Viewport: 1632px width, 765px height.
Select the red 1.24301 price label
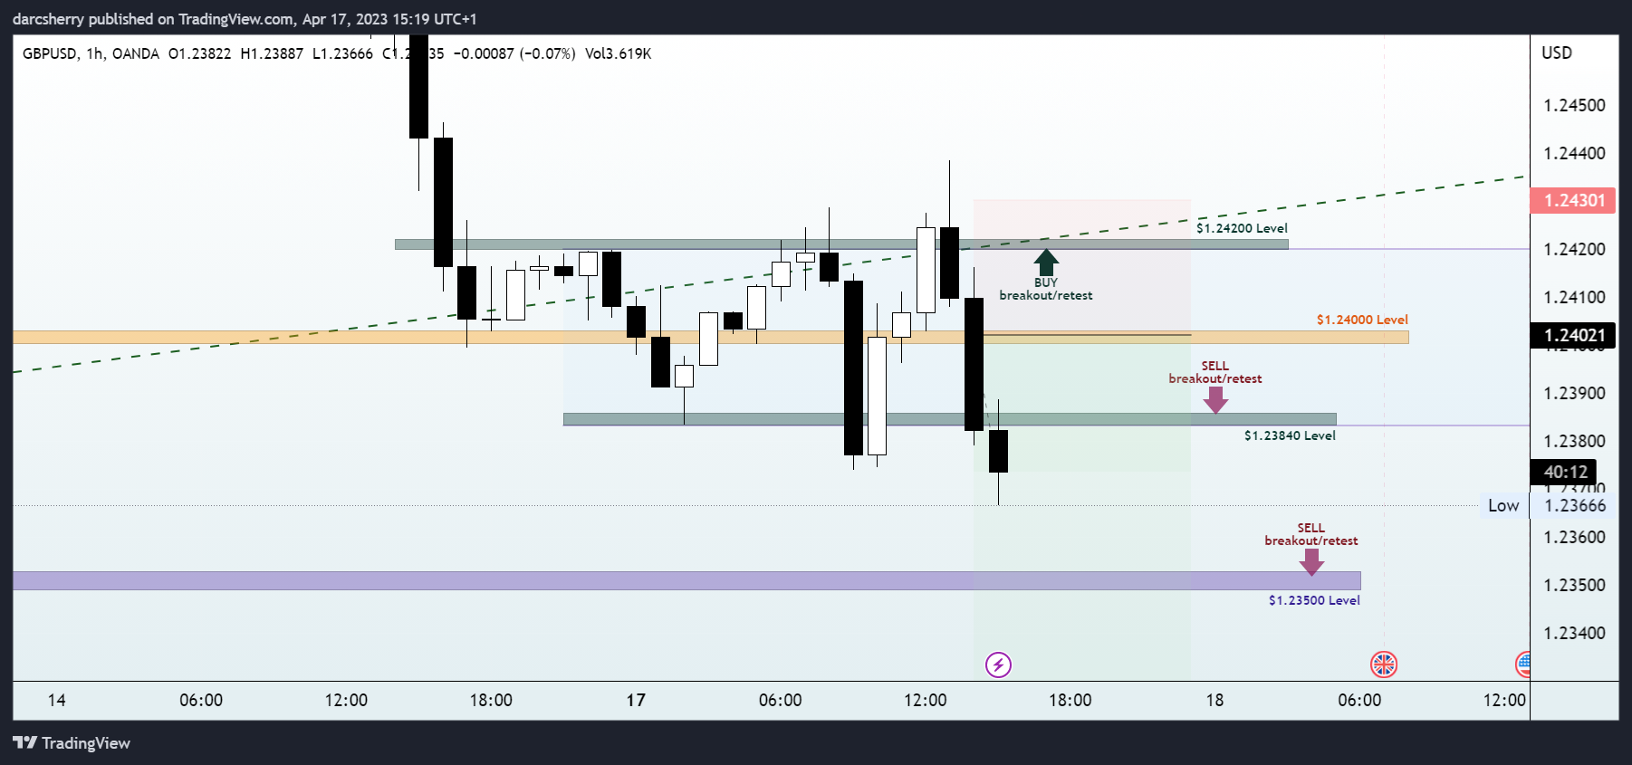(x=1573, y=200)
